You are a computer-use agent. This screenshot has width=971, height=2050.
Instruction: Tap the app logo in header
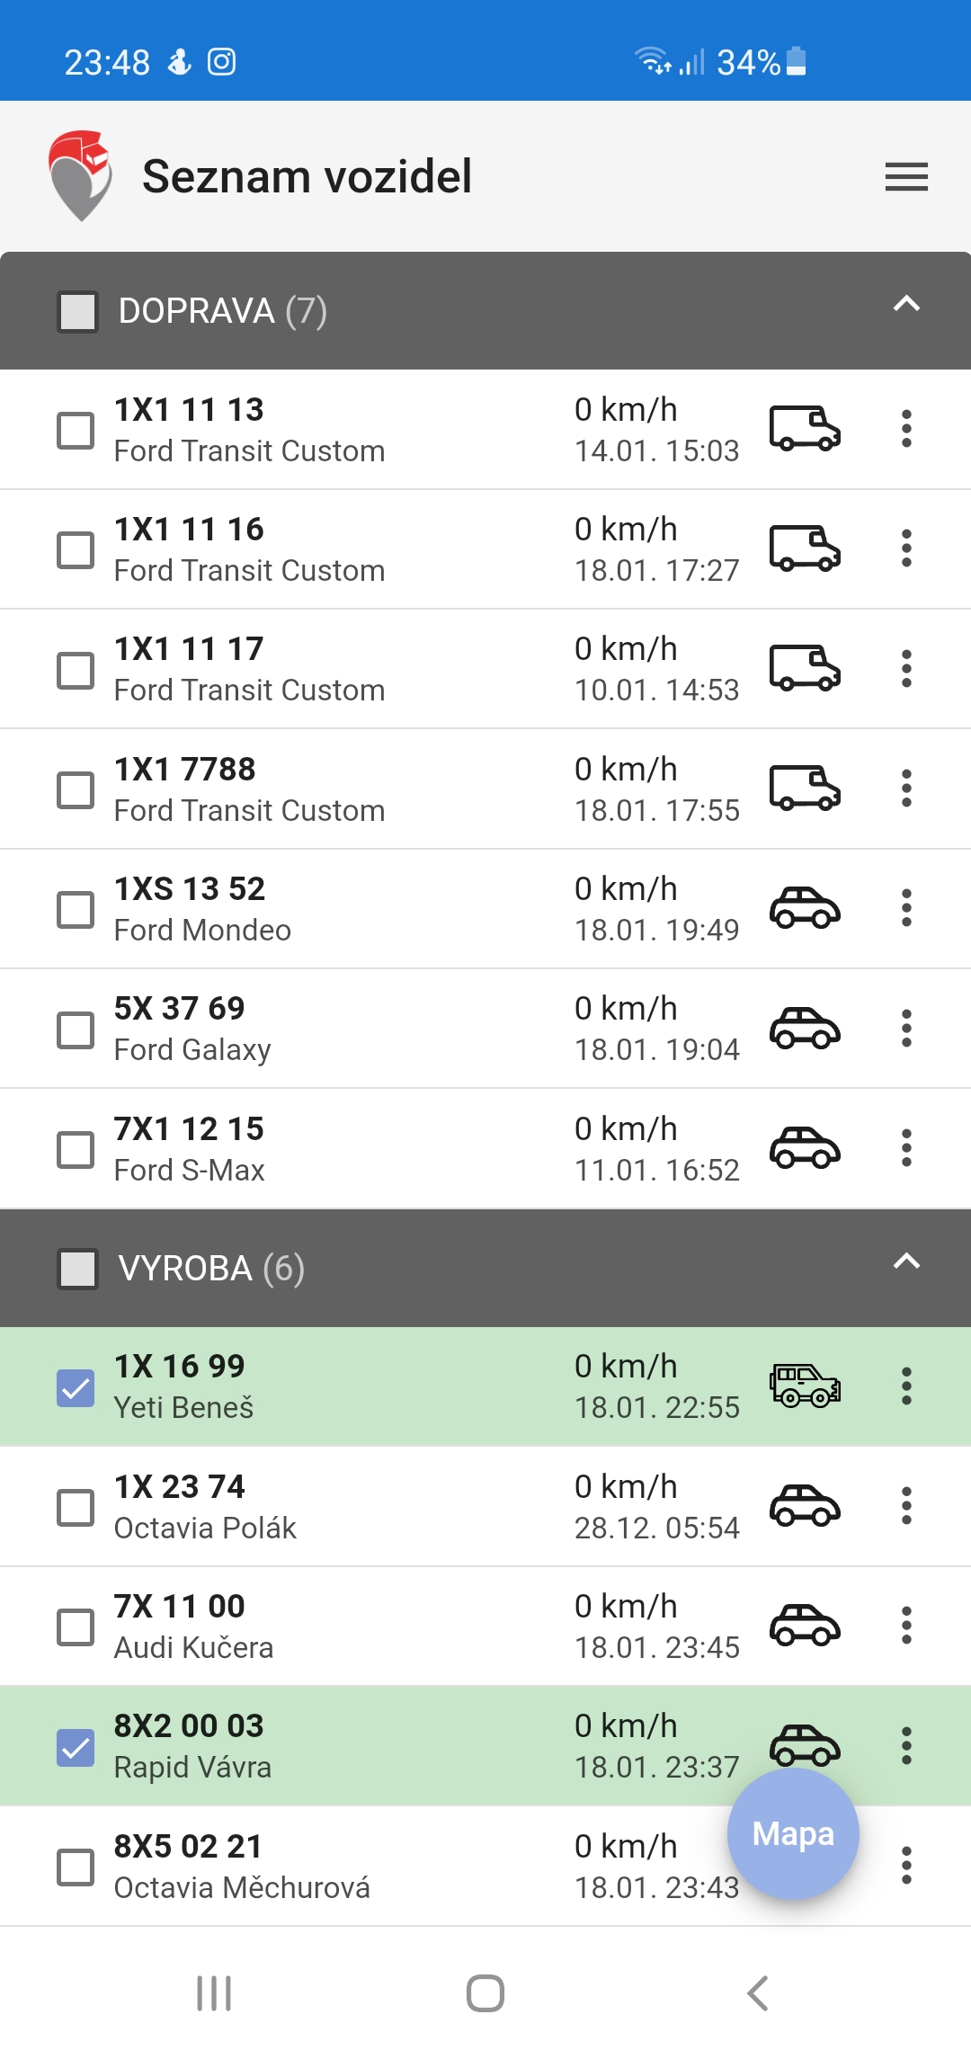pyautogui.click(x=81, y=176)
